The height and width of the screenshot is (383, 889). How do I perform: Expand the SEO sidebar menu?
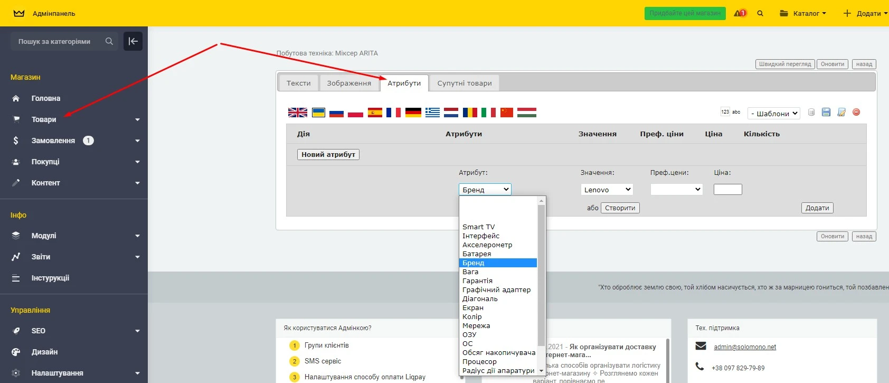74,331
